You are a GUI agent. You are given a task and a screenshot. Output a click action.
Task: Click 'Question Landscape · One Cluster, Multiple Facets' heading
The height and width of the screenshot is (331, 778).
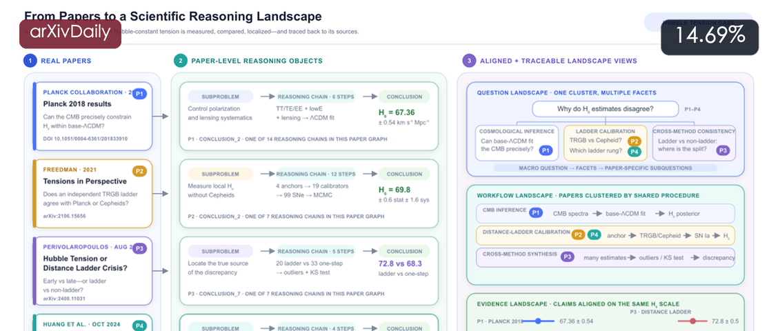pos(566,93)
